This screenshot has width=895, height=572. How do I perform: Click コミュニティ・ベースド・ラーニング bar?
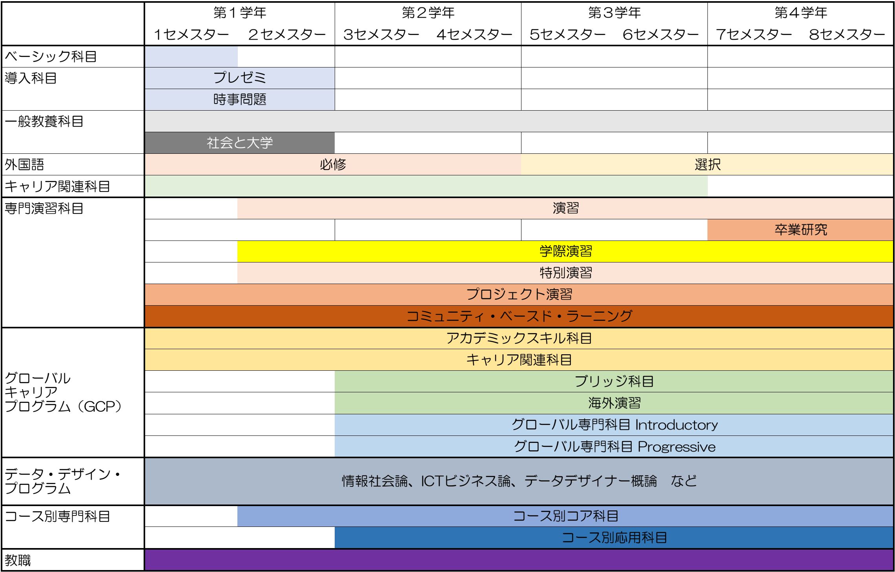(519, 316)
